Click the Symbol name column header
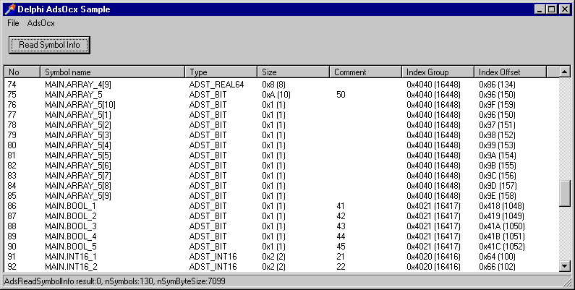Screen dimensions: 575x290 pyautogui.click(x=113, y=72)
